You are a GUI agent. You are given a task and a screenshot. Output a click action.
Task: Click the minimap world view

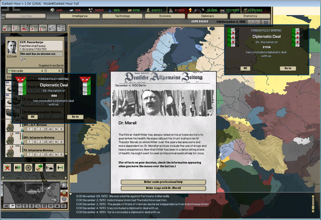coord(32,192)
